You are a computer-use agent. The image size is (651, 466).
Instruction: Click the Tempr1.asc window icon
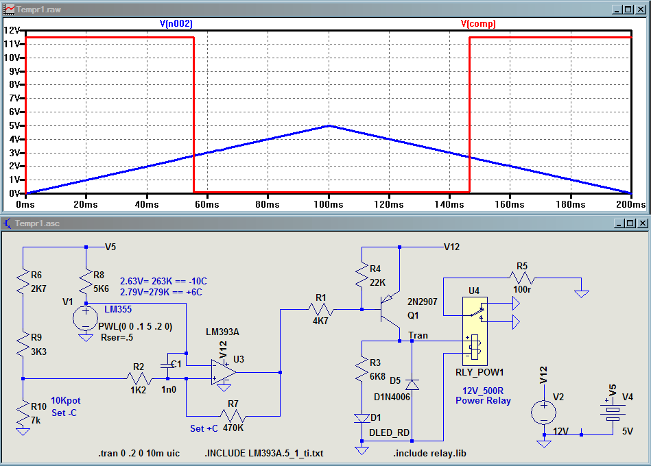pos(8,223)
